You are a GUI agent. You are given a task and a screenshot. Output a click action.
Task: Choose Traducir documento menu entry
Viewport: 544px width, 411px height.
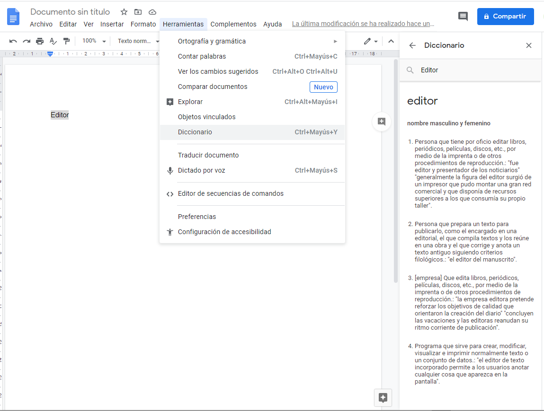click(208, 155)
